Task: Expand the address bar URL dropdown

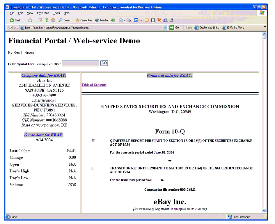Action: coord(166,28)
